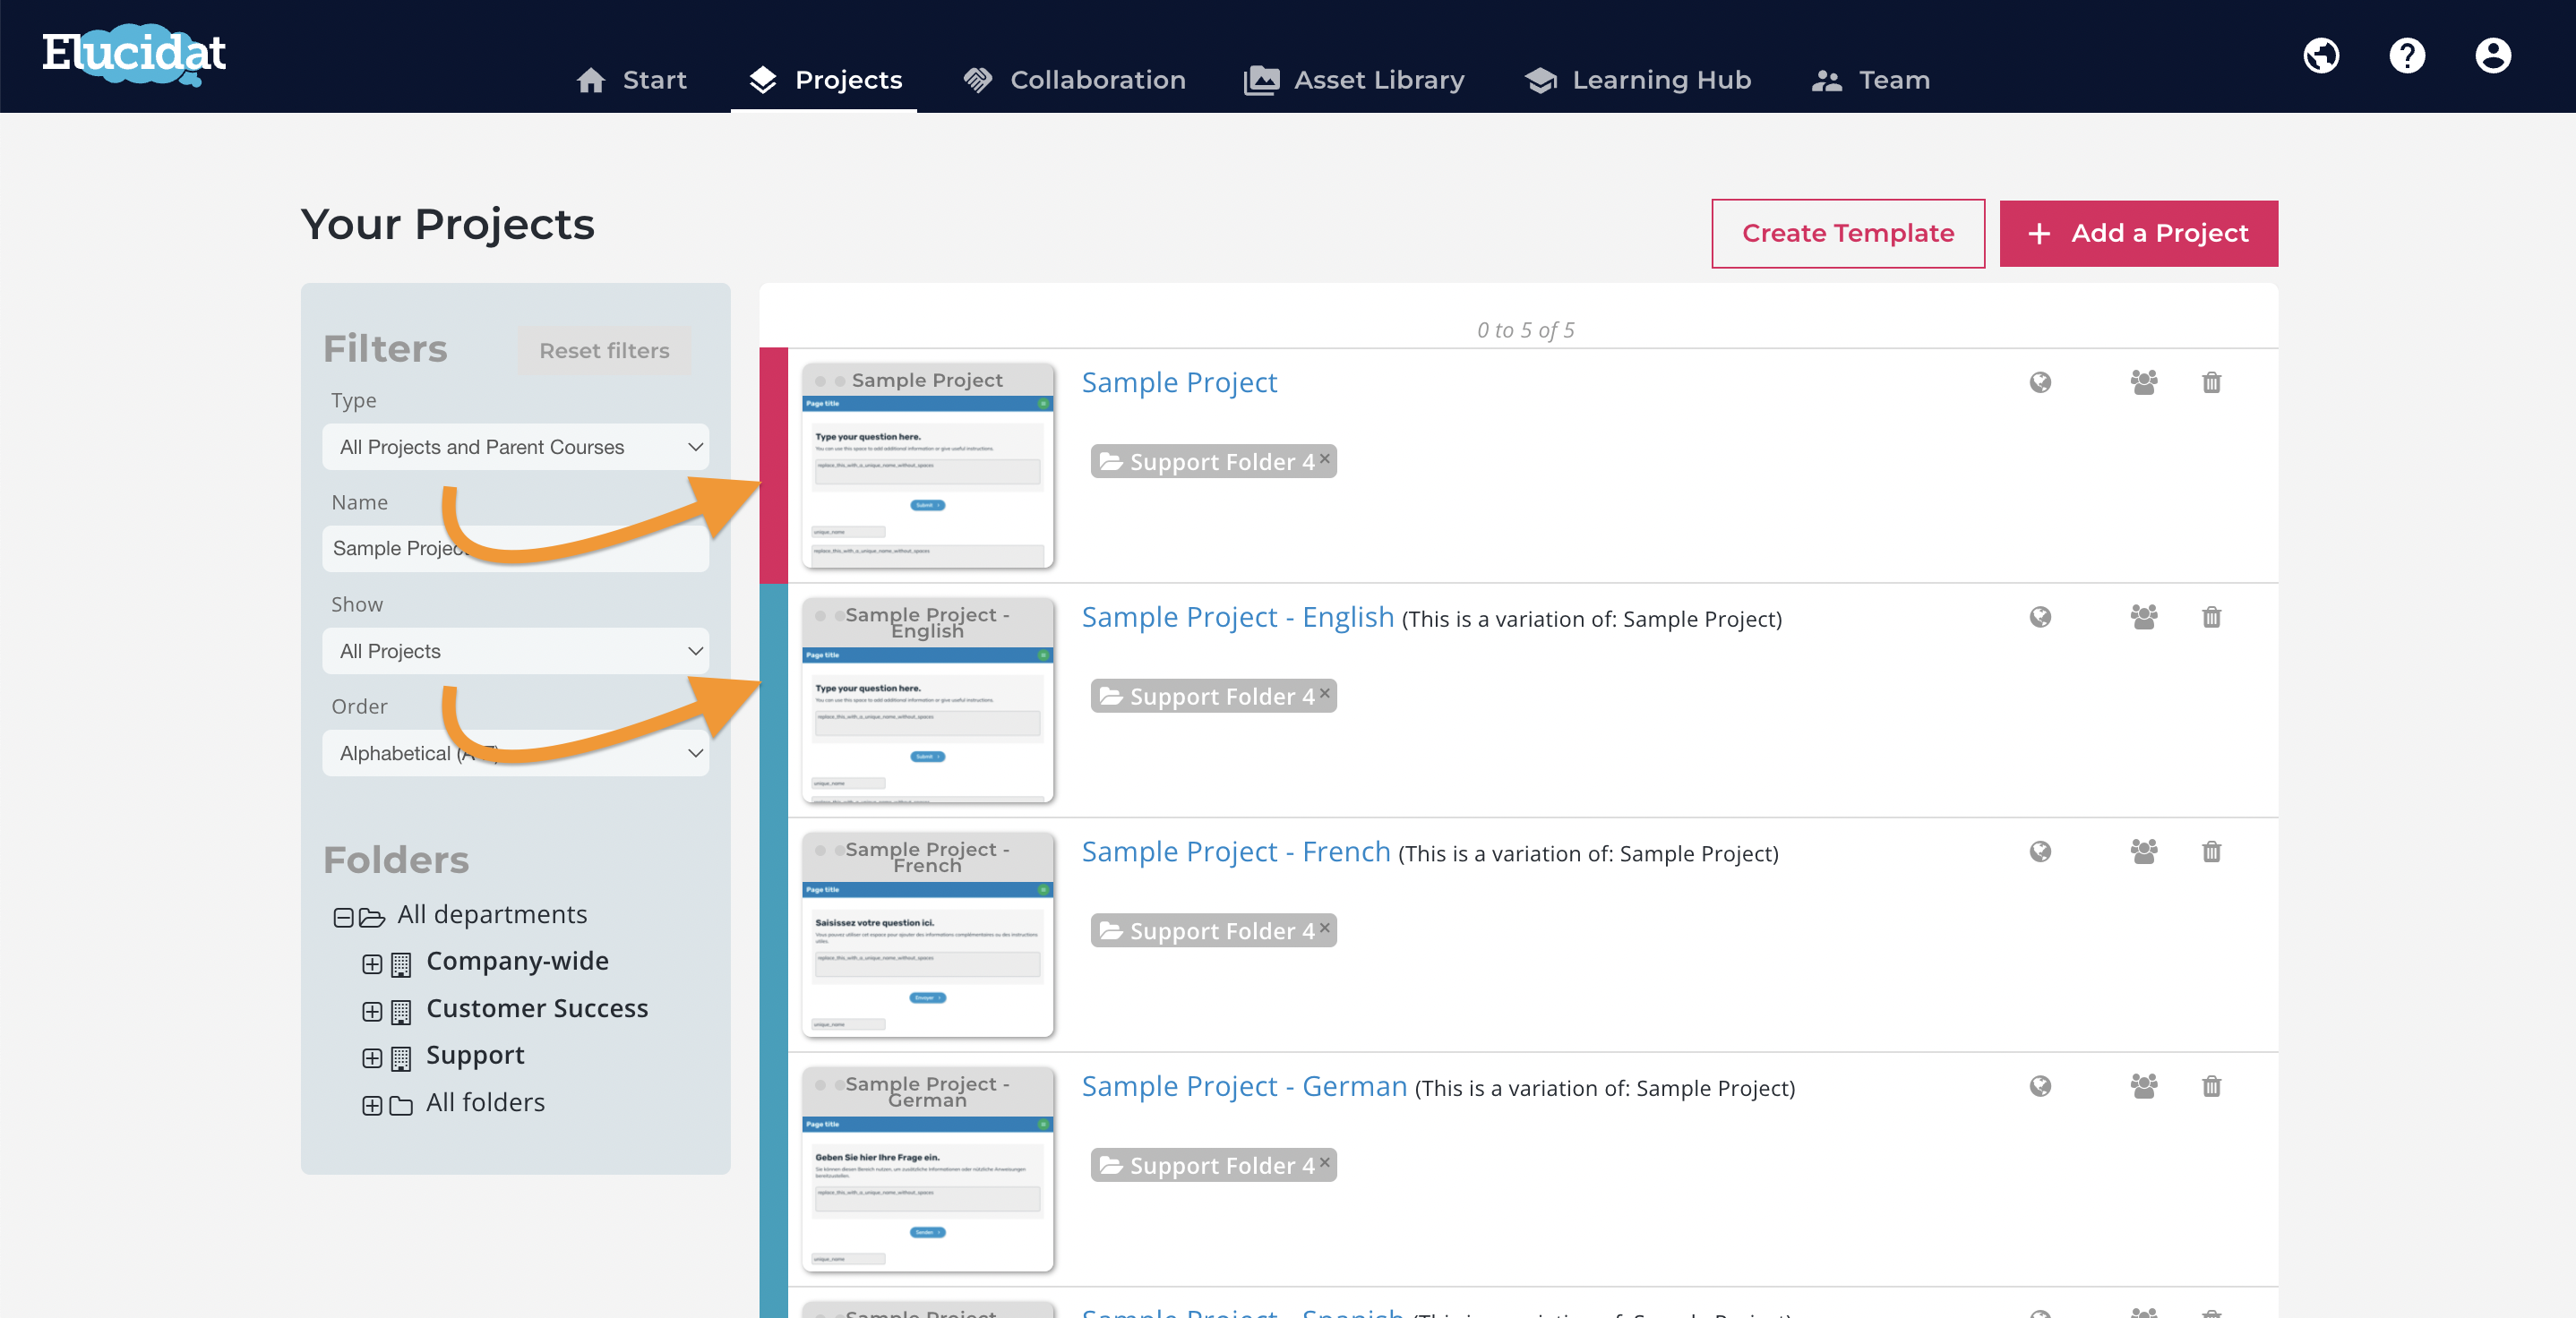Open the Sample Project link
2576x1318 pixels.
(x=1179, y=382)
